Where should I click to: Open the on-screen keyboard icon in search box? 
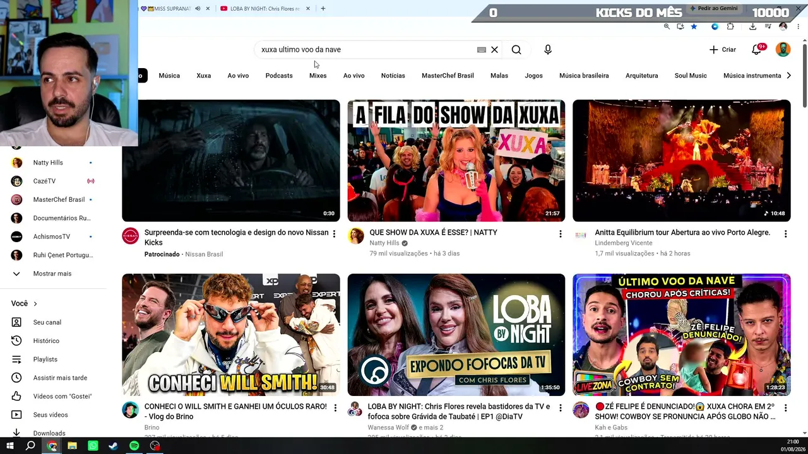pos(482,50)
